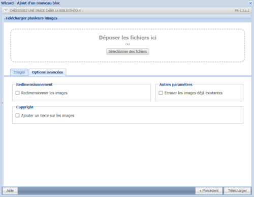Expand the collapsed left side panel arrow

(x=3, y=103)
